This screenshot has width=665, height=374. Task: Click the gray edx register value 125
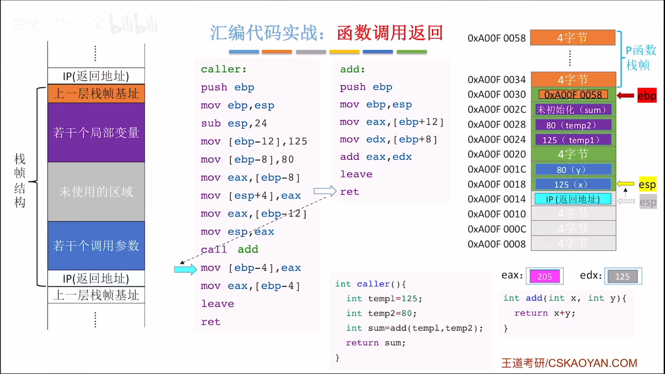pos(622,276)
